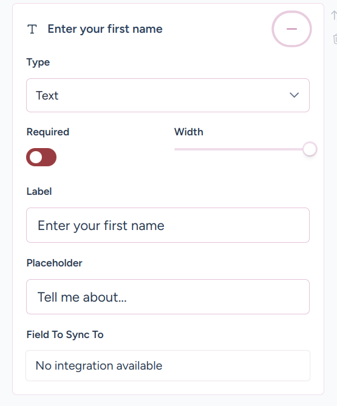Delete the field using the trash icon
The image size is (337, 406).
335,39
